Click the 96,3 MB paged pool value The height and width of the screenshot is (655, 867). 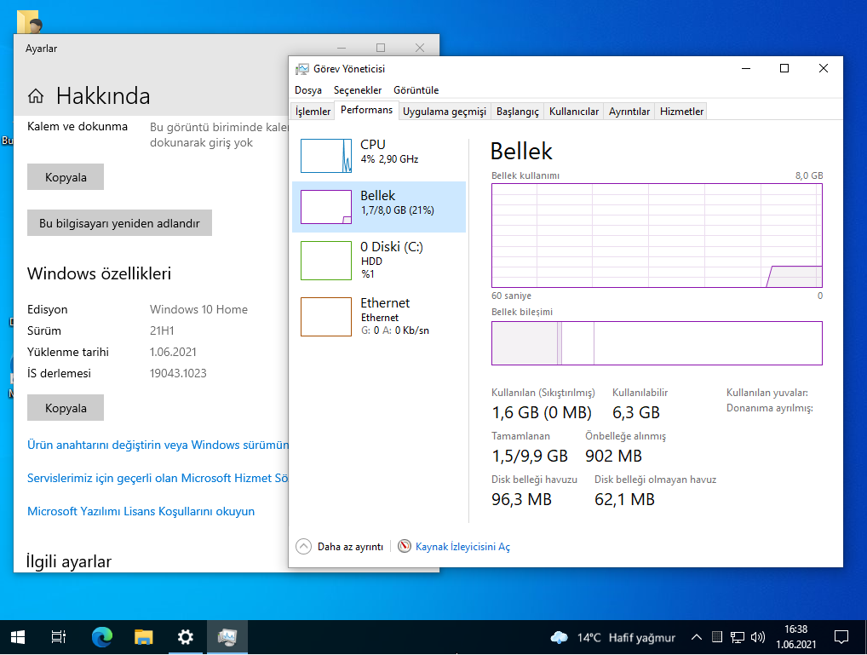(521, 499)
